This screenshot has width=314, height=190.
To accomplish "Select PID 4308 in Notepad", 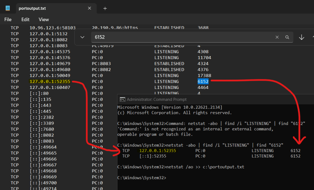I will 203,52.
